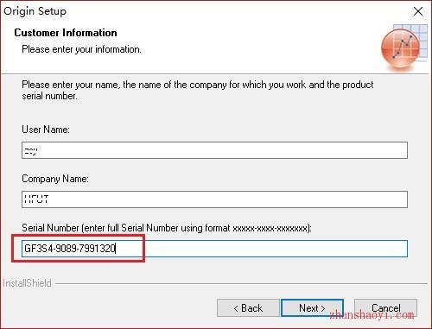
Task: Click the Customer Information heading
Action: [x=66, y=33]
